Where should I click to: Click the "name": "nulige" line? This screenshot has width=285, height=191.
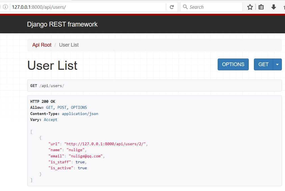[67, 150]
